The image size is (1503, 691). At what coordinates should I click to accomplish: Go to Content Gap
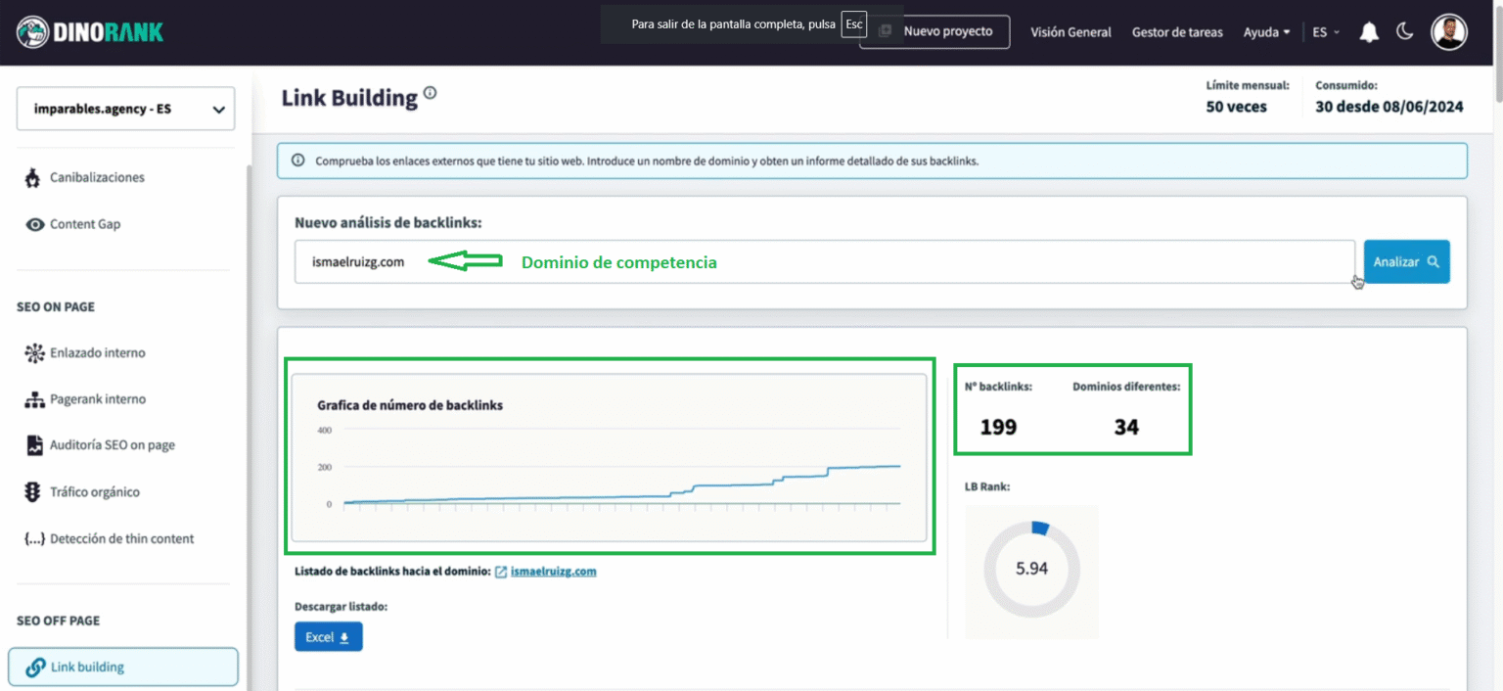(x=85, y=224)
